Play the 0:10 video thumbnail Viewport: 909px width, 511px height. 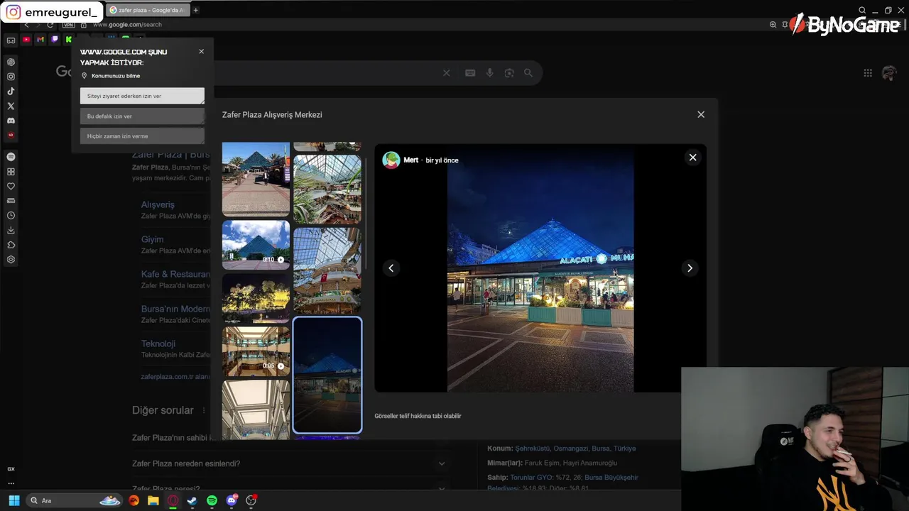(x=256, y=245)
